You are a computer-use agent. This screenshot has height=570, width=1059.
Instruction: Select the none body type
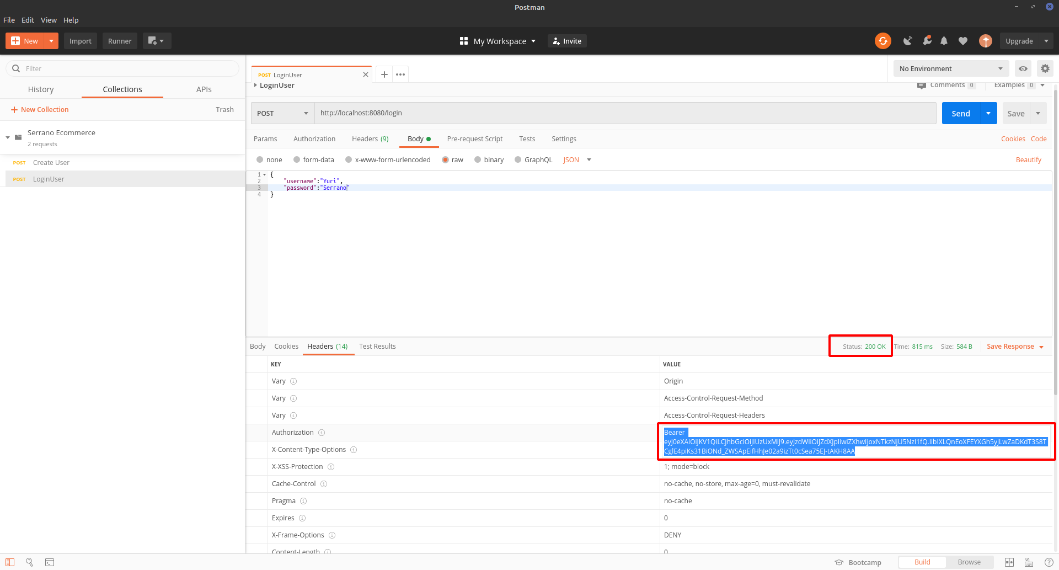click(260, 160)
